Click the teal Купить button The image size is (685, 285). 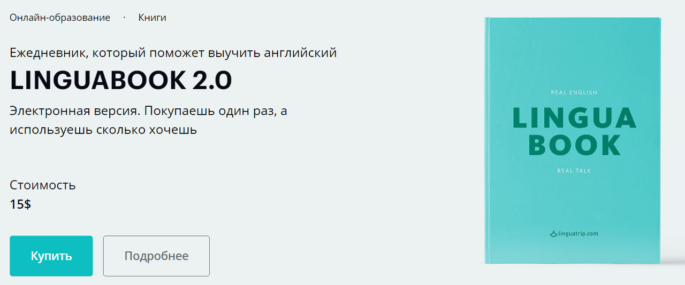click(51, 256)
